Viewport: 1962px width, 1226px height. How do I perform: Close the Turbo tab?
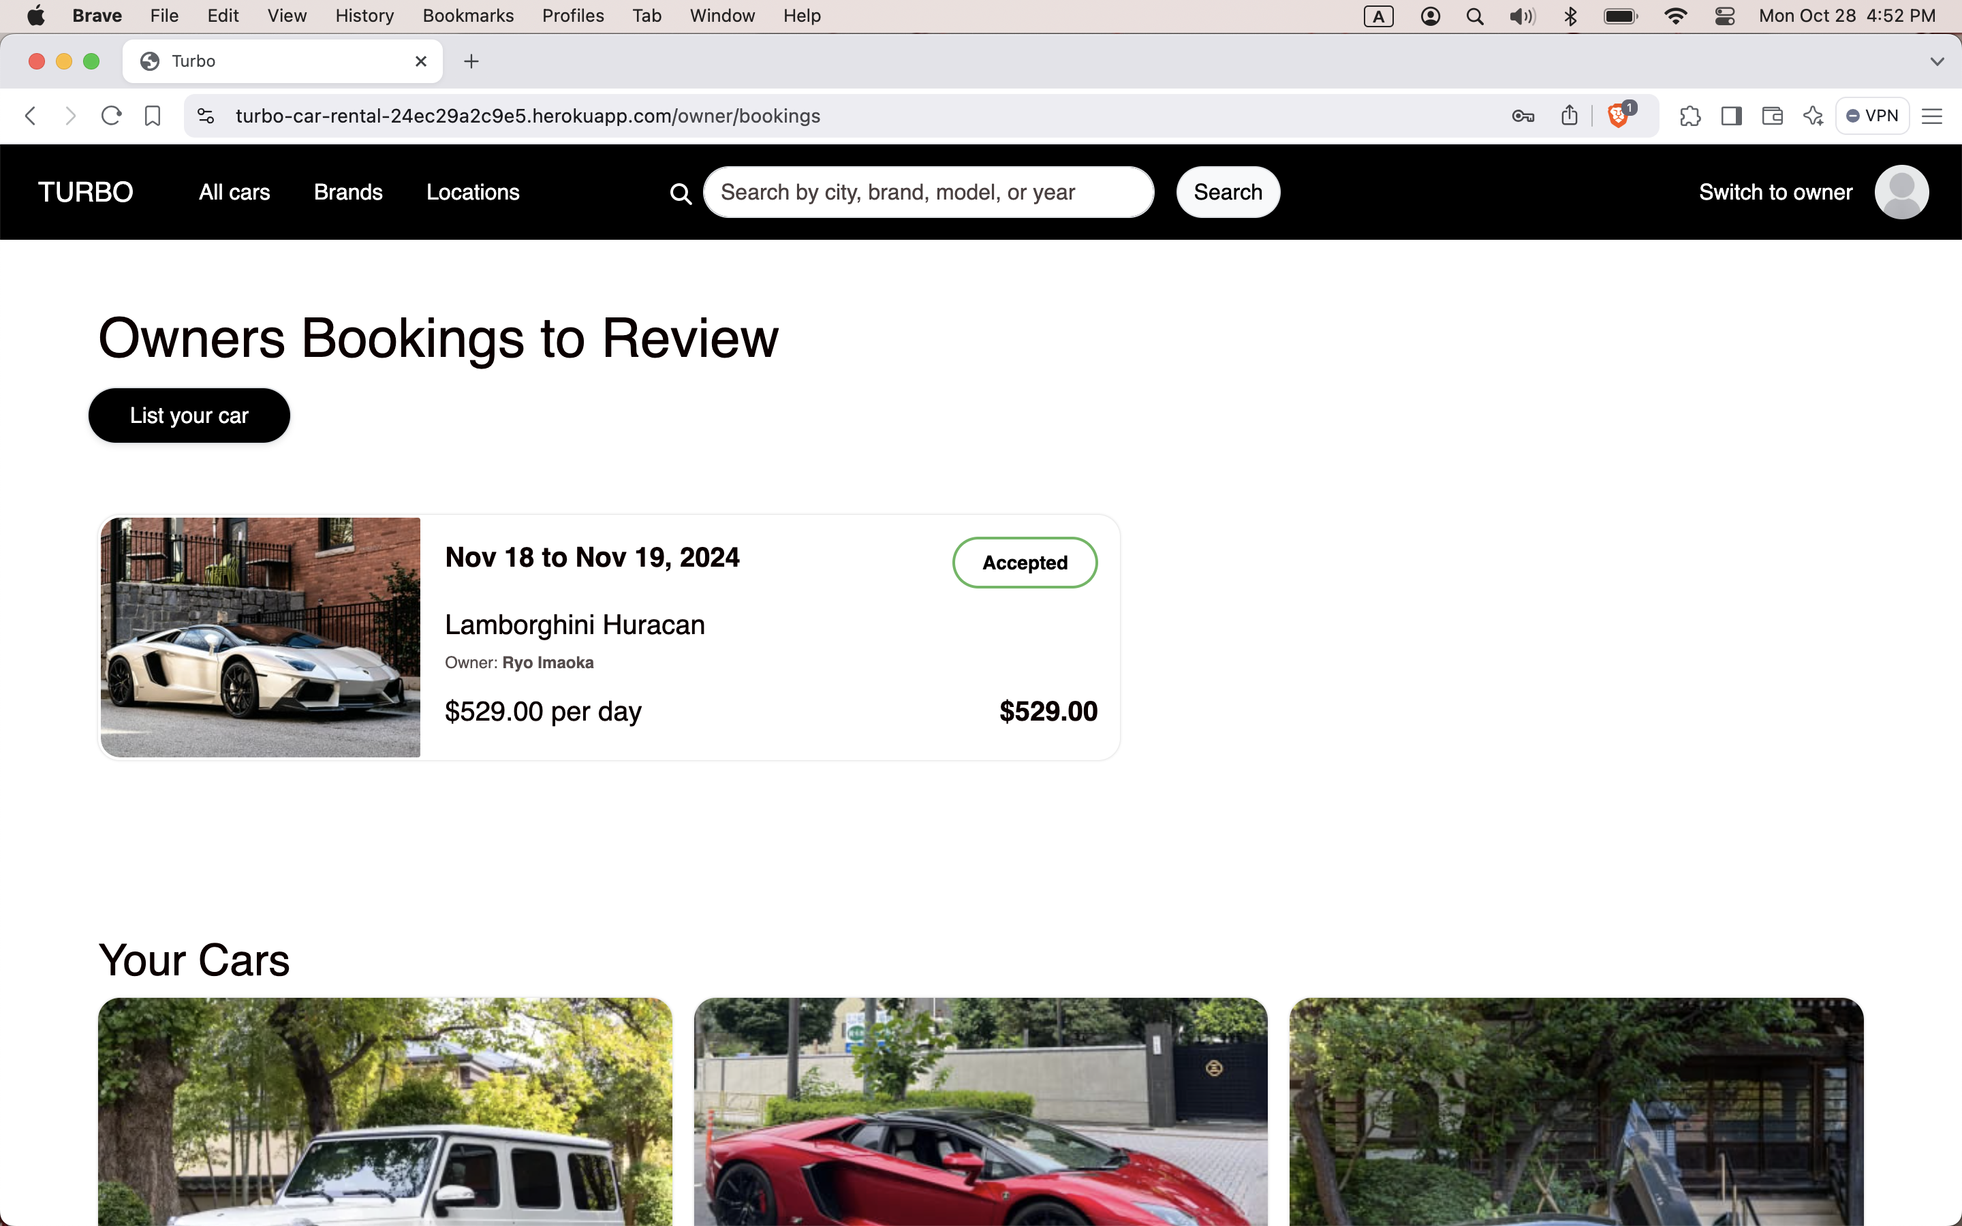pos(421,61)
